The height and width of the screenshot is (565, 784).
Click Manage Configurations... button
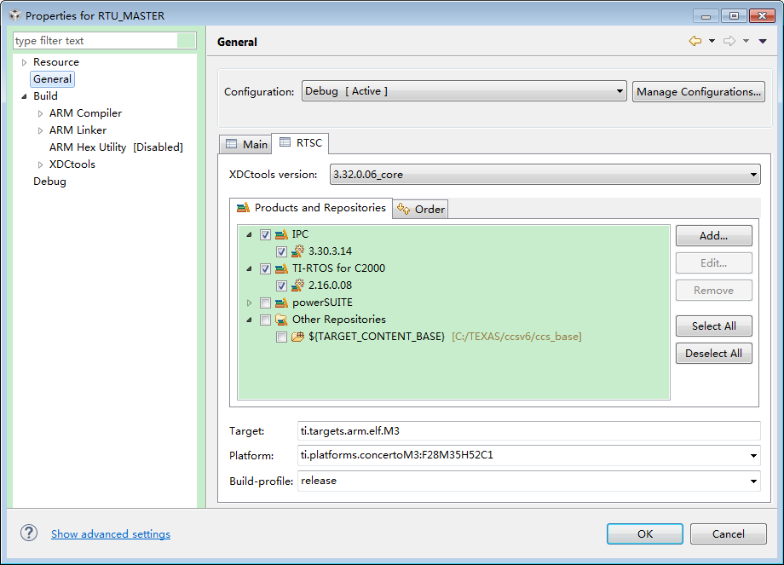click(x=699, y=91)
